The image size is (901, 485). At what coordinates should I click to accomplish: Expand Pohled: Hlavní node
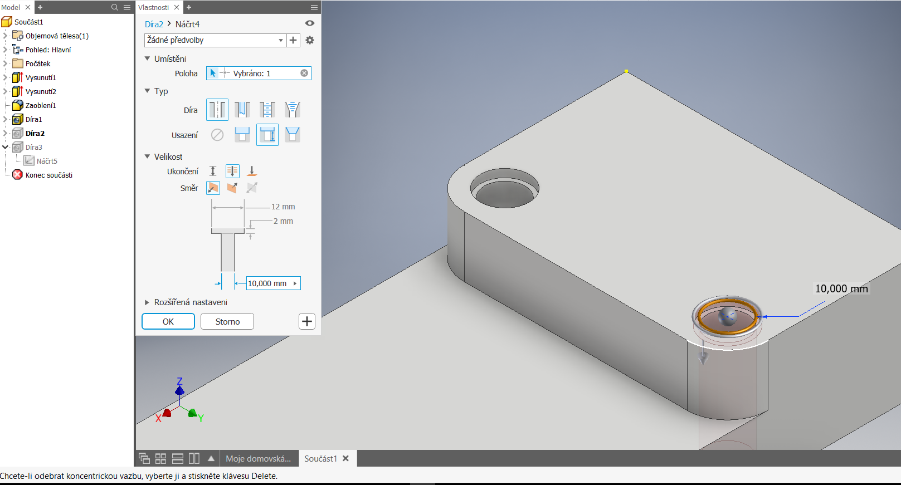5,50
